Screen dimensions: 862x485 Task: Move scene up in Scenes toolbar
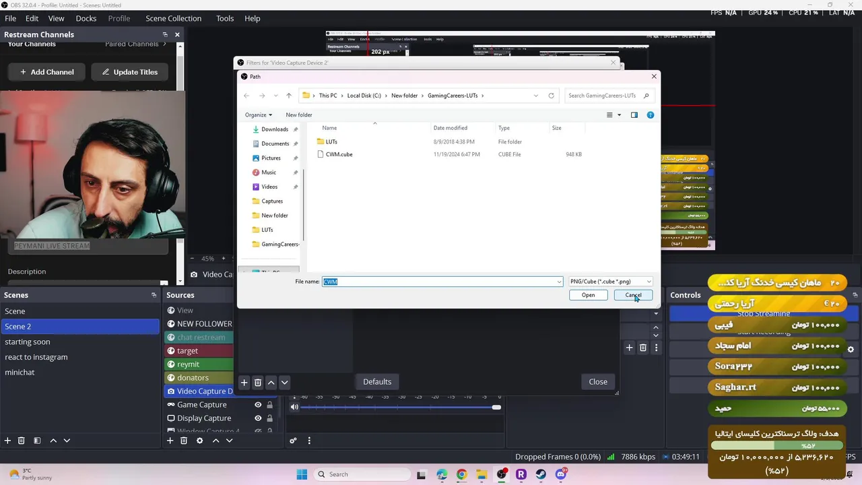click(53, 441)
